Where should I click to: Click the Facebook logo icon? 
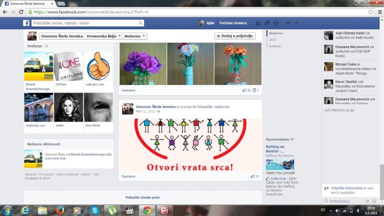tap(26, 23)
